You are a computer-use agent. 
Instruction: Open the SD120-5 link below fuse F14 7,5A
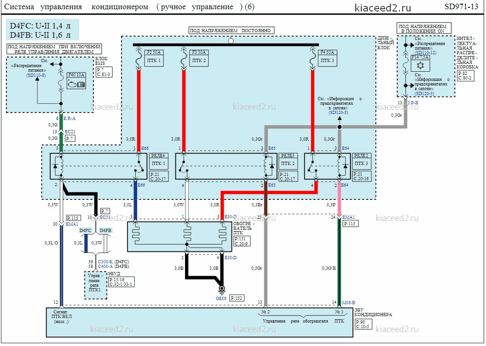click(424, 93)
